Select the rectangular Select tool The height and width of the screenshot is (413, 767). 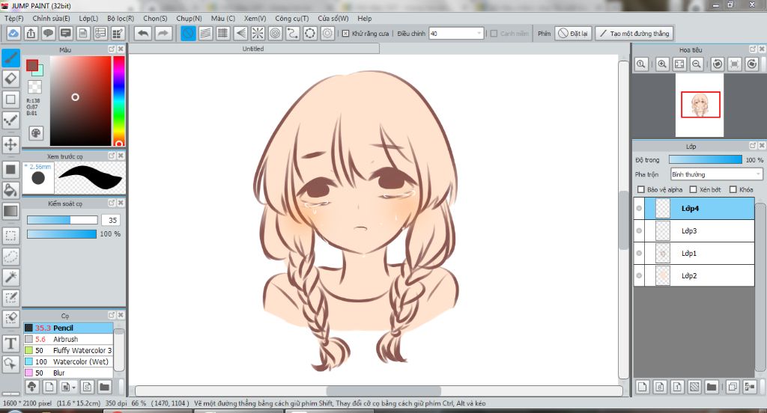tap(10, 236)
